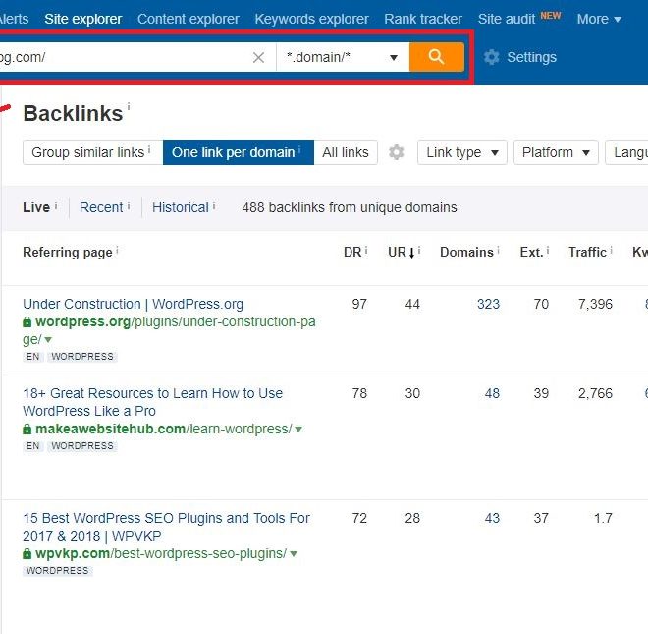
Task: Click the lock icon before wordpress.org URL
Action: (27, 322)
